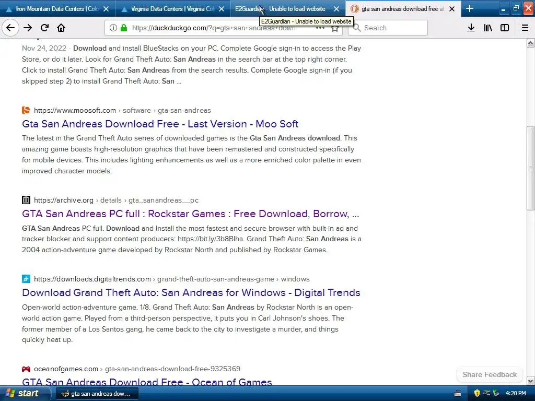Open page actions three-dots menu
This screenshot has width=535, height=401.
click(320, 28)
